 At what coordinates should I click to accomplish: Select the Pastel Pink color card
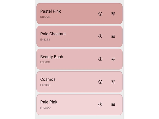(79, 14)
